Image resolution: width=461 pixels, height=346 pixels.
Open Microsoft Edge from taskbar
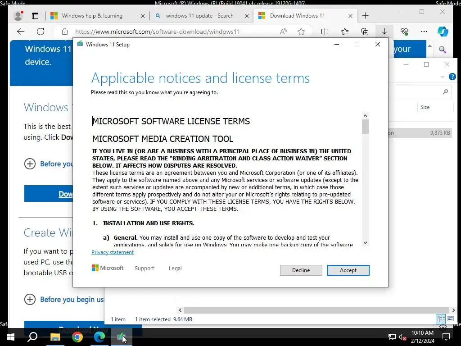click(x=99, y=337)
